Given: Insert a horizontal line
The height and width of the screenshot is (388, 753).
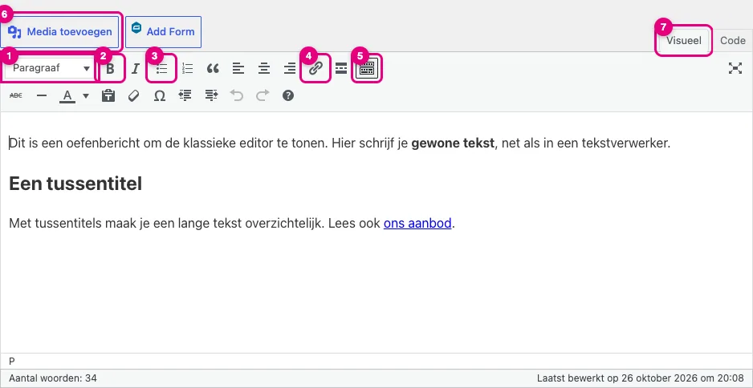Looking at the screenshot, I should (x=42, y=95).
